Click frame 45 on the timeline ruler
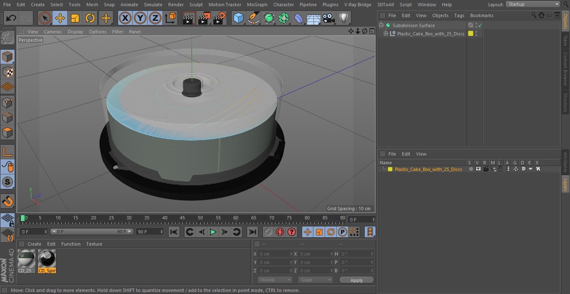The height and width of the screenshot is (294, 570). [182, 219]
